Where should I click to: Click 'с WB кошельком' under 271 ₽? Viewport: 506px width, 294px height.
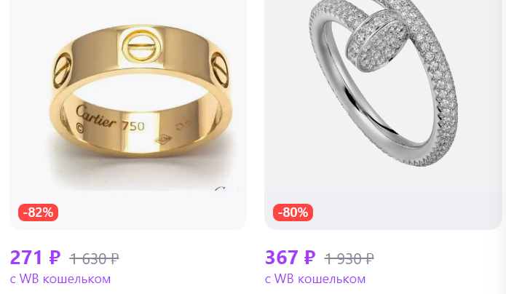point(60,279)
